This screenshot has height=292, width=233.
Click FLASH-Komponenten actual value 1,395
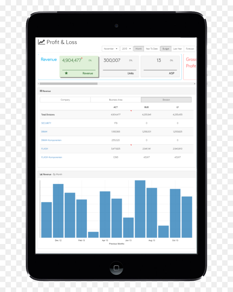[116, 157]
